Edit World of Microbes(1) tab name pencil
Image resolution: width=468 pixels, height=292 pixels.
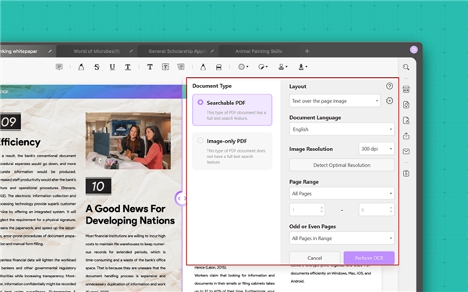[x=131, y=51]
